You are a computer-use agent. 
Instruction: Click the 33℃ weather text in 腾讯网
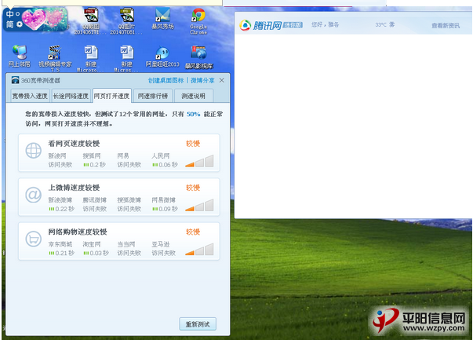pyautogui.click(x=385, y=24)
